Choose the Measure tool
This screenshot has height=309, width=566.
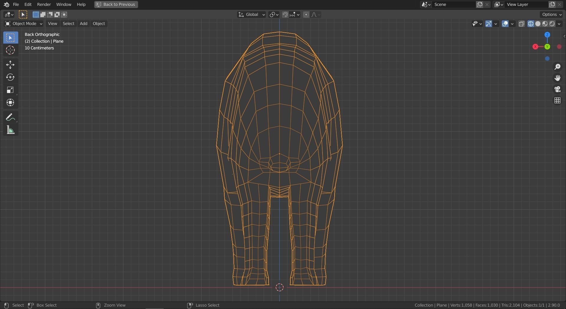point(11,130)
